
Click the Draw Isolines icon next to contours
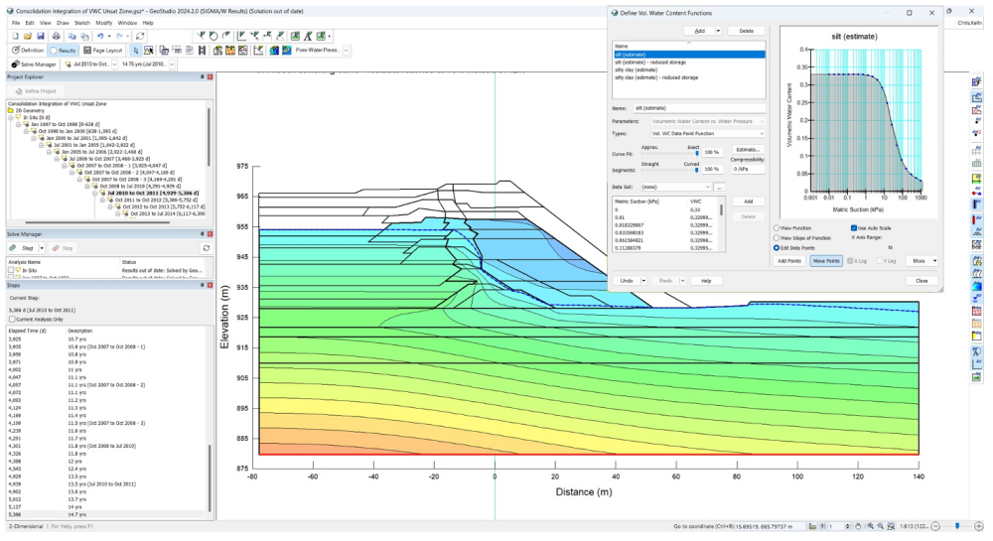click(x=286, y=50)
